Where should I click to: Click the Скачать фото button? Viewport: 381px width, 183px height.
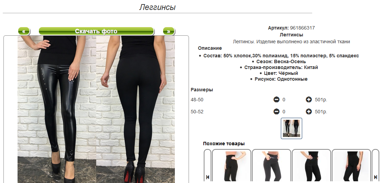click(x=96, y=31)
